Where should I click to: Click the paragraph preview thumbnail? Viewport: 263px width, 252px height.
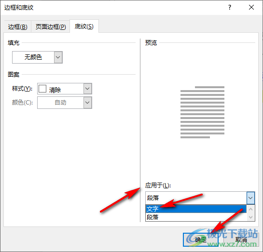click(203, 112)
